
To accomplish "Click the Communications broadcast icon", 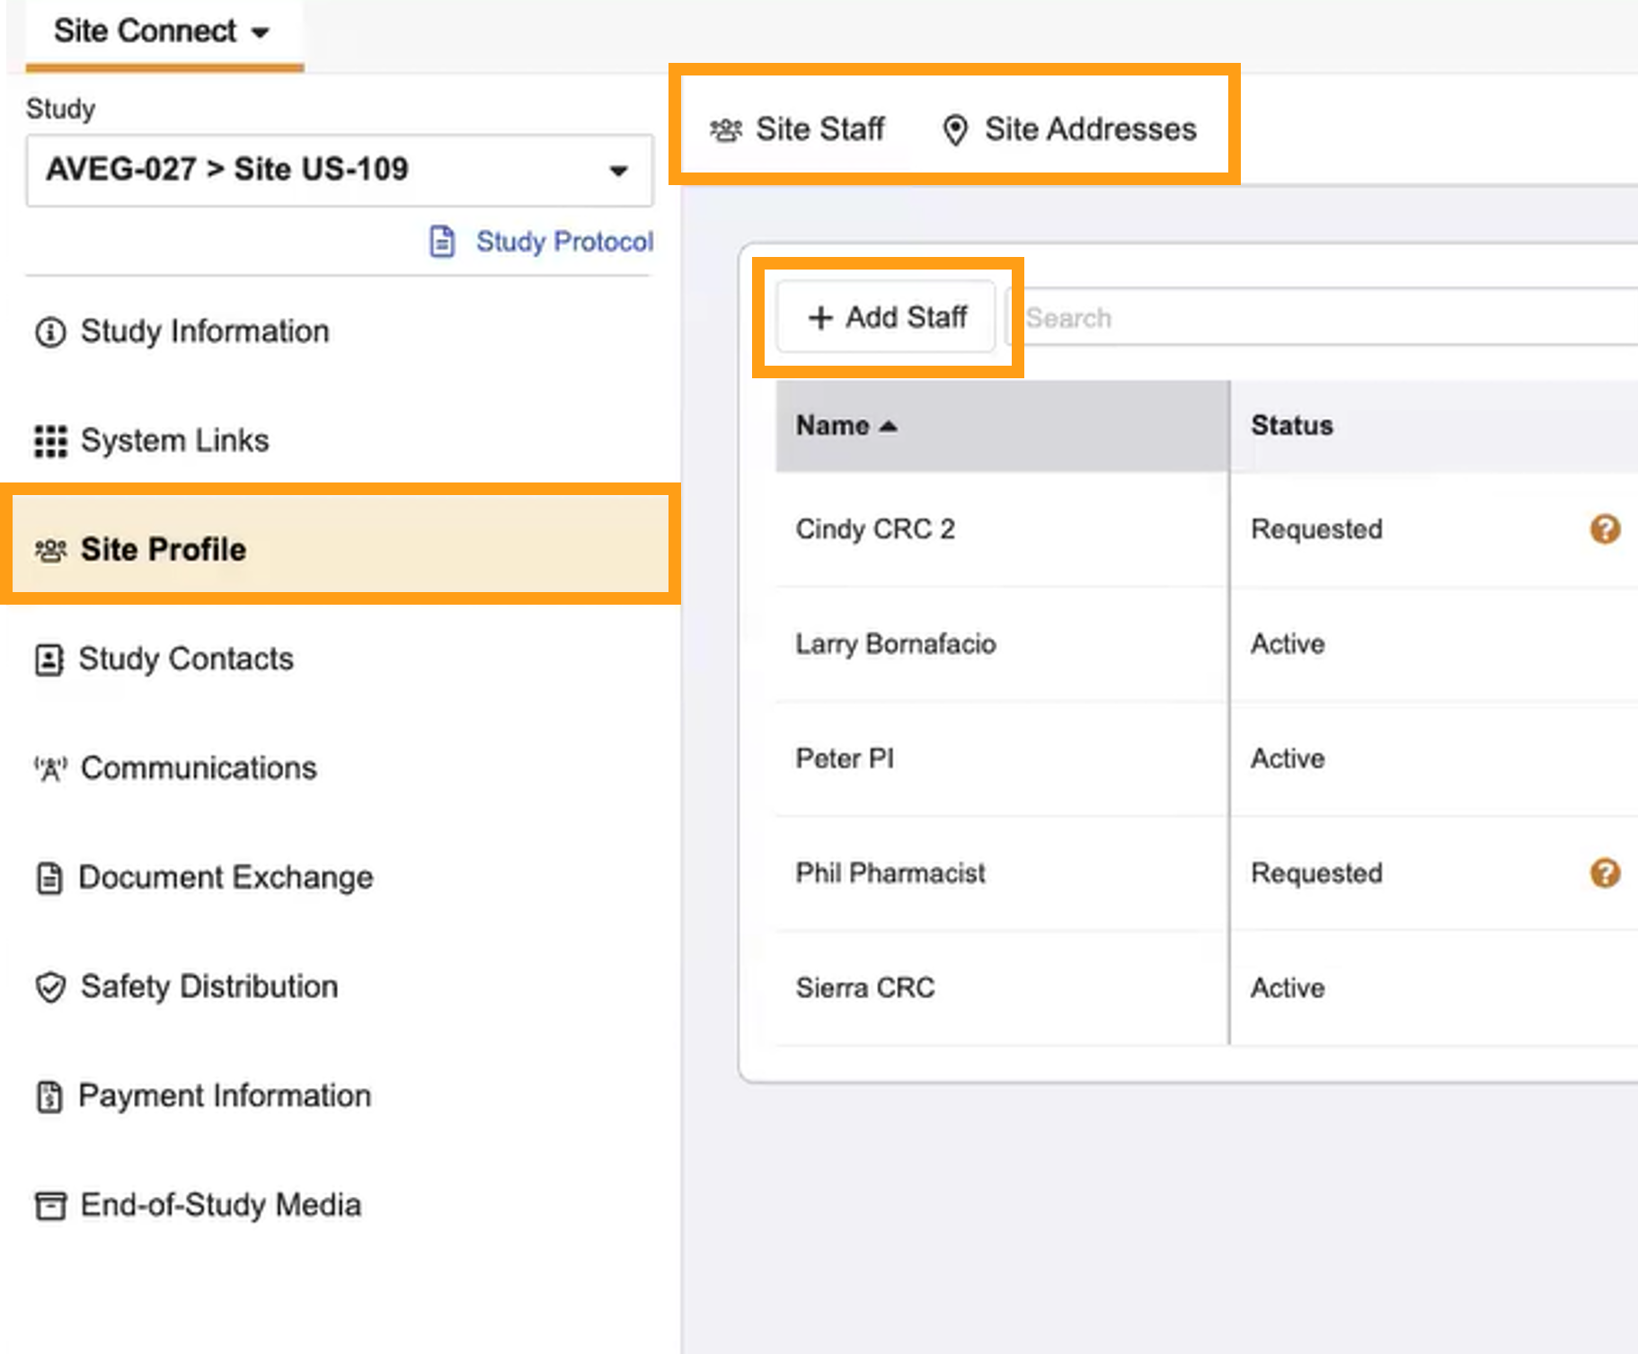I will click(x=50, y=769).
